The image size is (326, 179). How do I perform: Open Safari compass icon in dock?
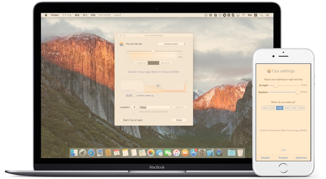[91, 153]
